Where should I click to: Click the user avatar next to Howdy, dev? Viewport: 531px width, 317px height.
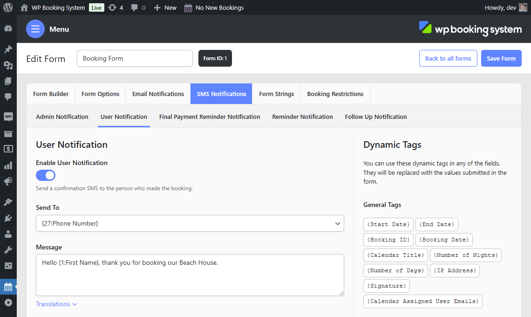pyautogui.click(x=523, y=7)
